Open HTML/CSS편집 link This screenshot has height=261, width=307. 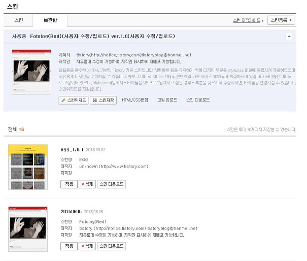pyautogui.click(x=135, y=100)
